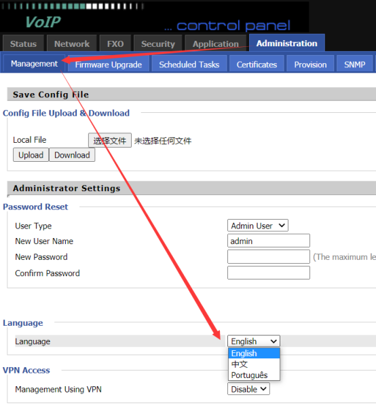The width and height of the screenshot is (376, 408).
Task: Go to the SNMP sub-tab
Action: tap(354, 65)
